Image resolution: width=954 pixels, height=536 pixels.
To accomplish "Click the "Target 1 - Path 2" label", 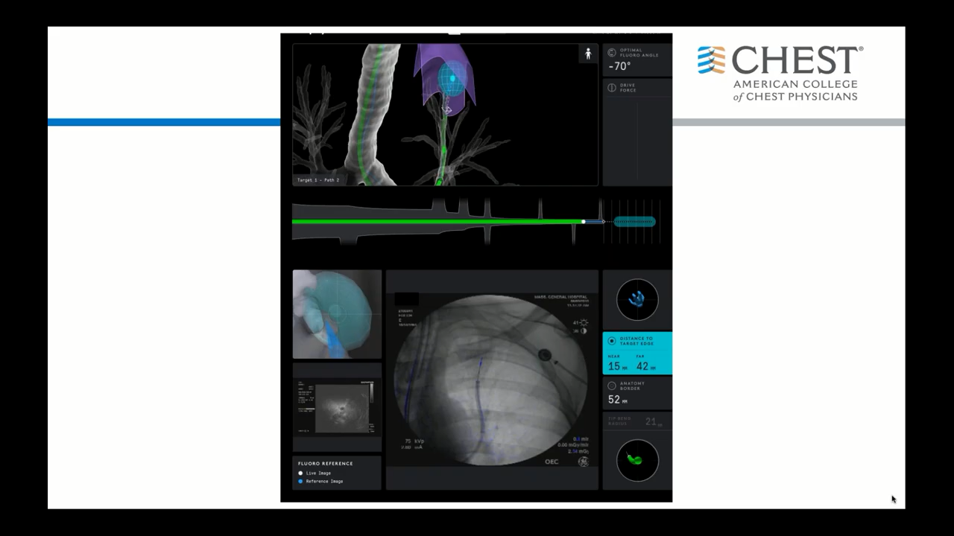I will [x=318, y=180].
